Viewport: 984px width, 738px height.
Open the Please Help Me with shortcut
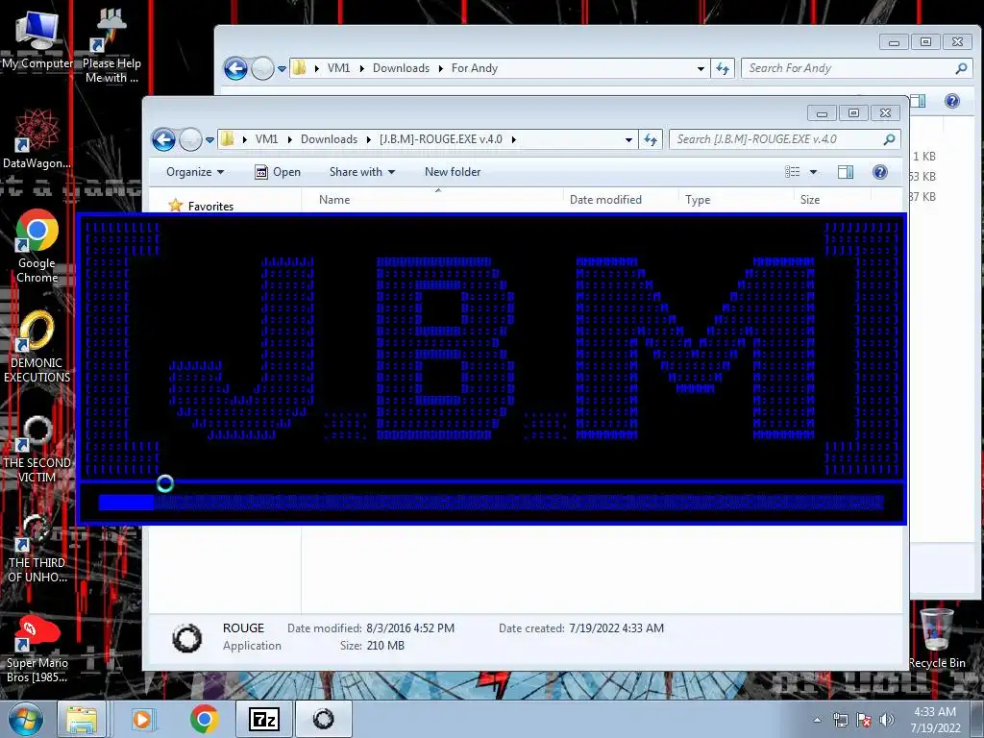[x=111, y=45]
